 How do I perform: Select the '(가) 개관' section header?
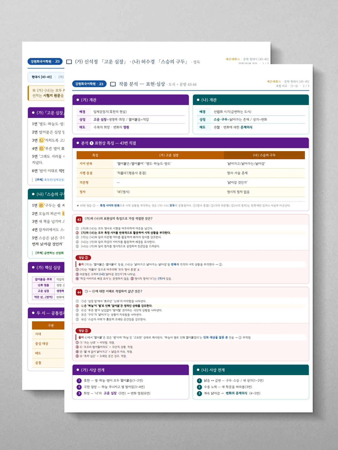[131, 100]
